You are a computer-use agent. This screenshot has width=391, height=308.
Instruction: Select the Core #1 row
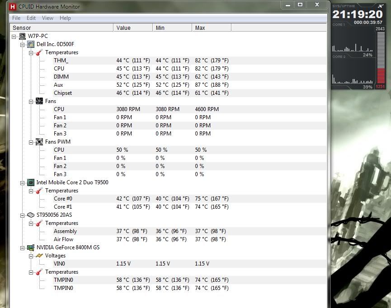[x=189, y=207]
